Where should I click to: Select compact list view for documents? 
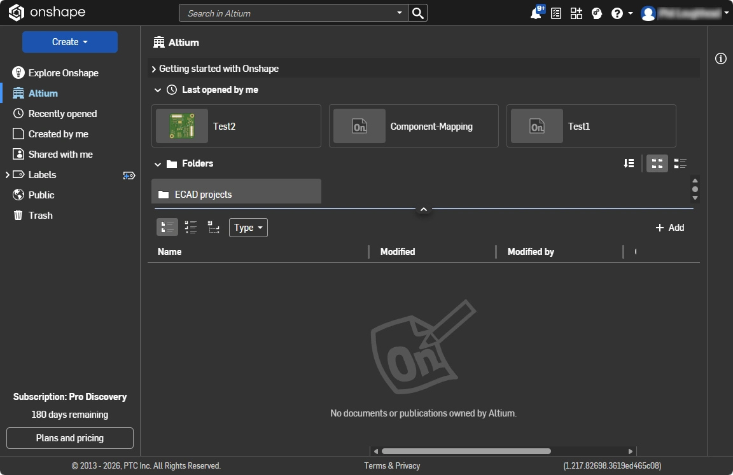pos(191,228)
